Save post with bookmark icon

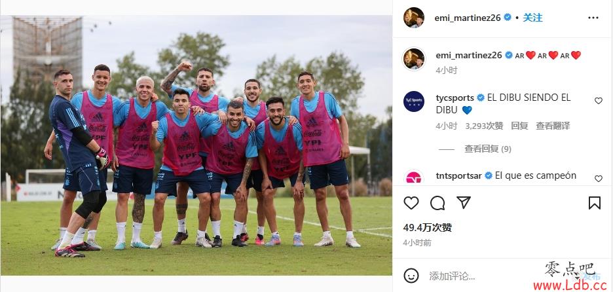594,203
